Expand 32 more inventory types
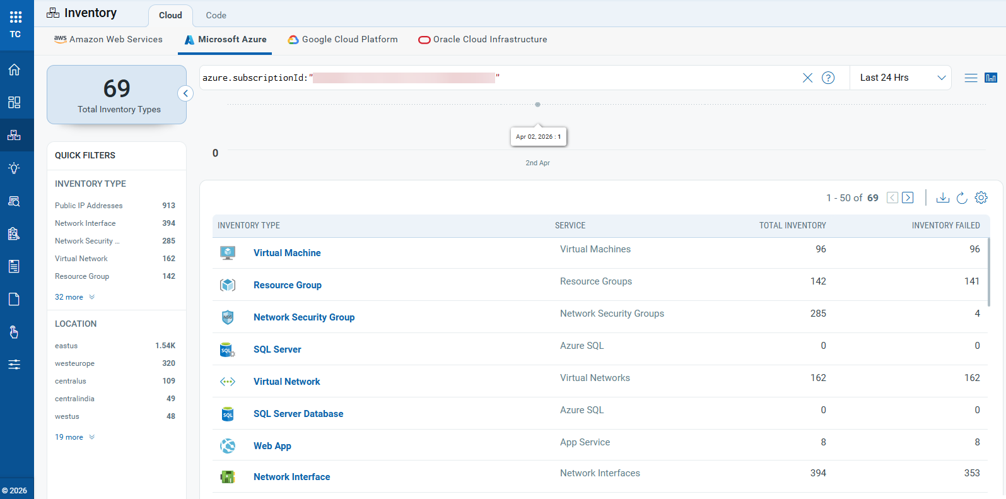 click(x=75, y=297)
